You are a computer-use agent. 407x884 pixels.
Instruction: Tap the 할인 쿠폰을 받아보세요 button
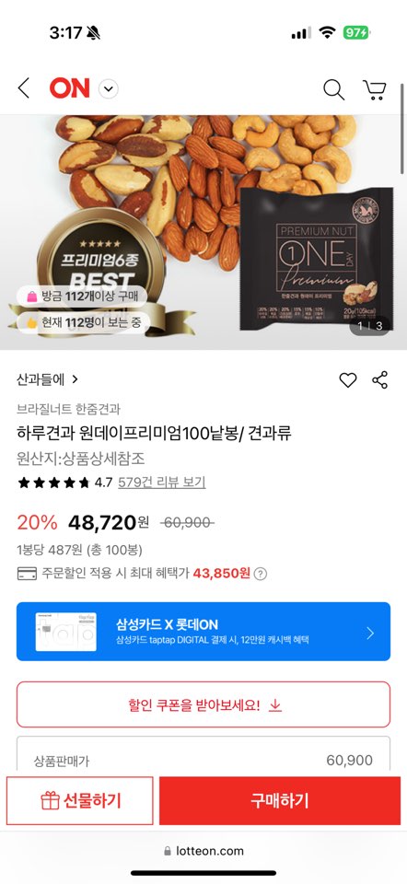[x=203, y=704]
